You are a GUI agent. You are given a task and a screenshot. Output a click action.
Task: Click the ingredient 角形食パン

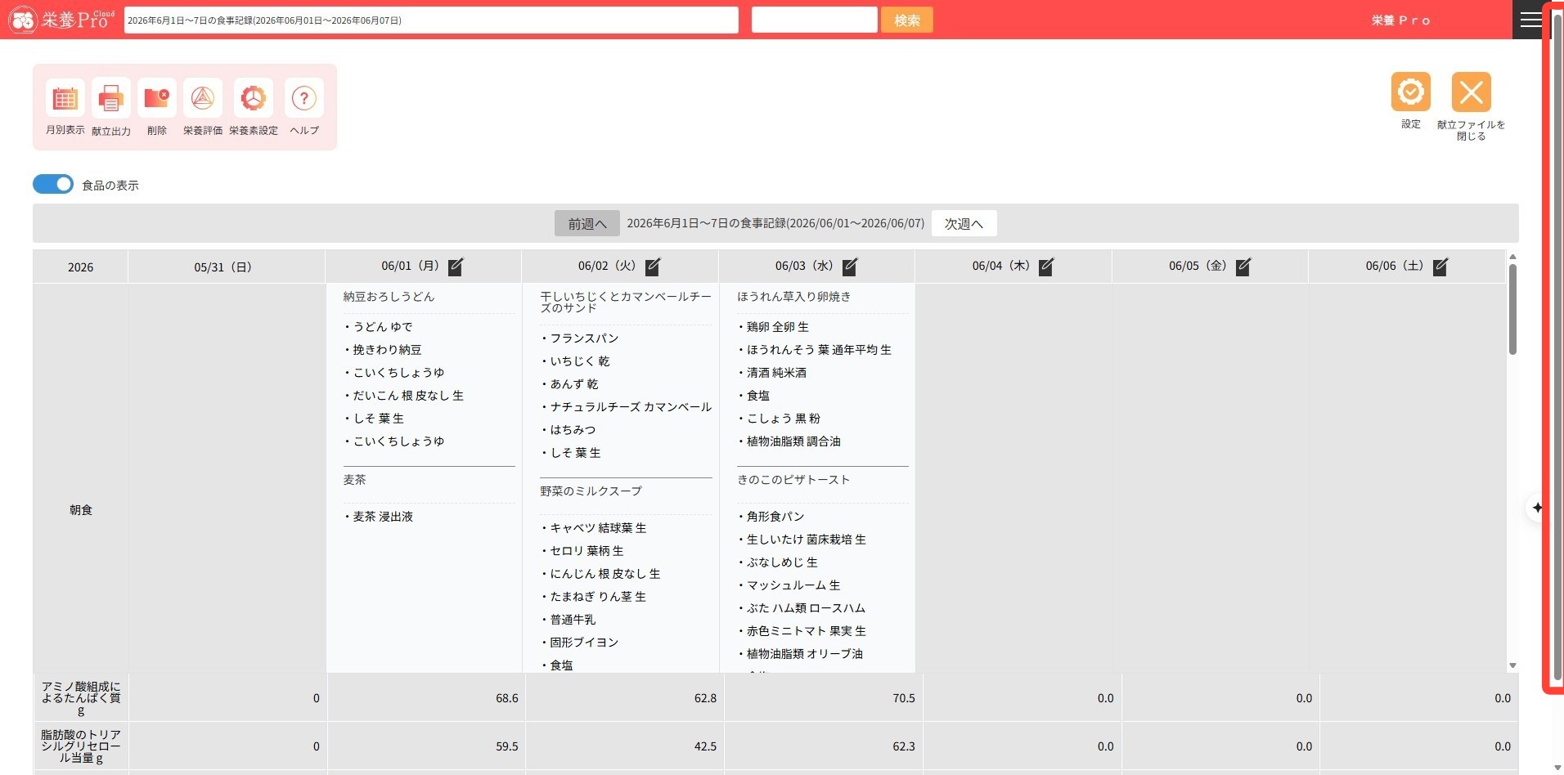775,517
